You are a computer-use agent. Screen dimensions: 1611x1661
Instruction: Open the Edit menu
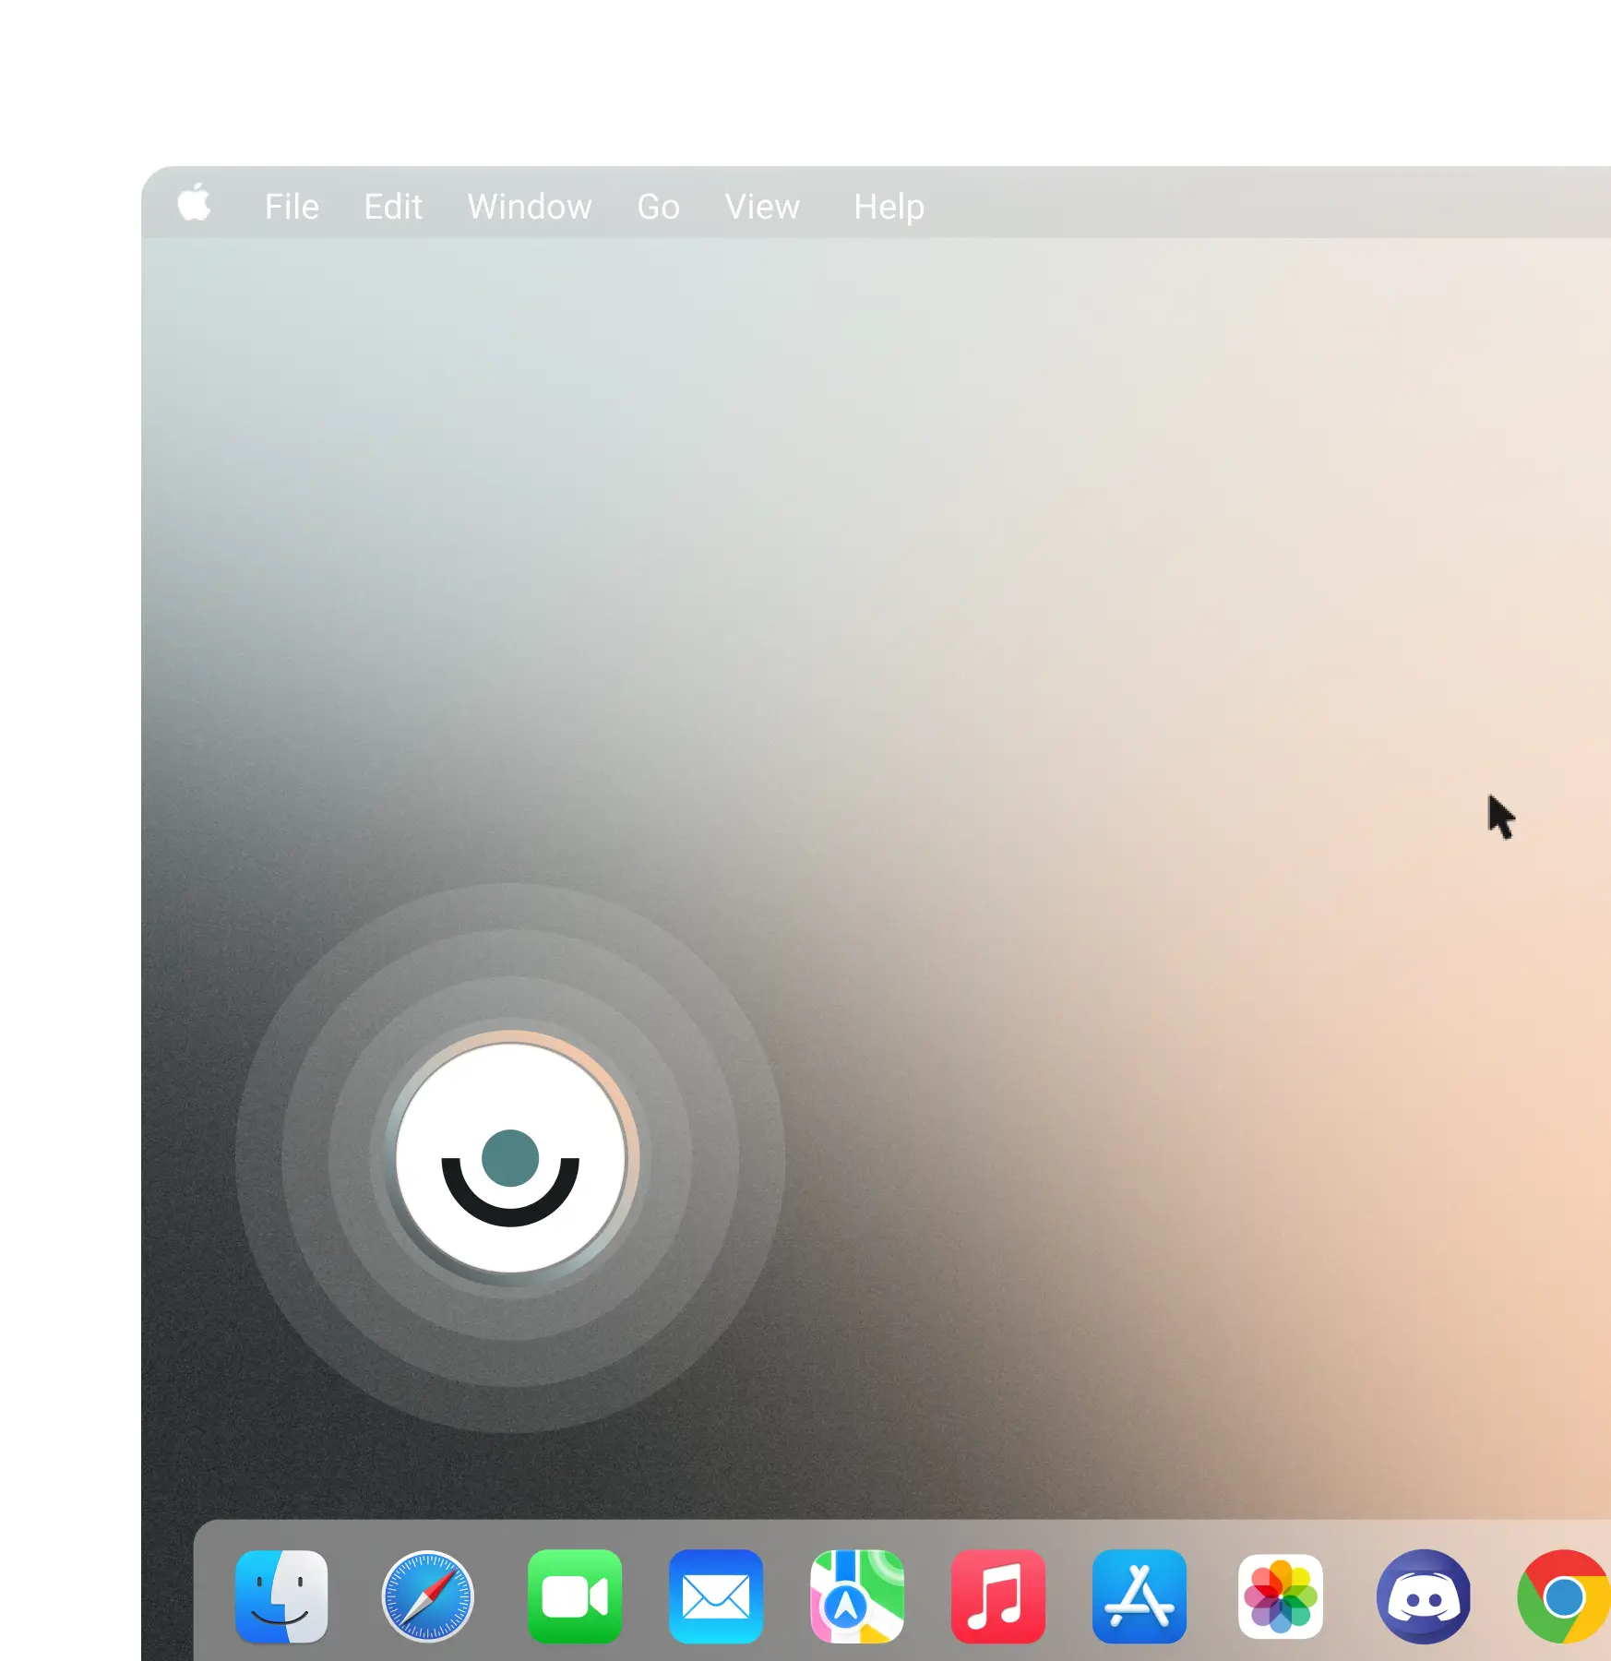click(x=392, y=205)
